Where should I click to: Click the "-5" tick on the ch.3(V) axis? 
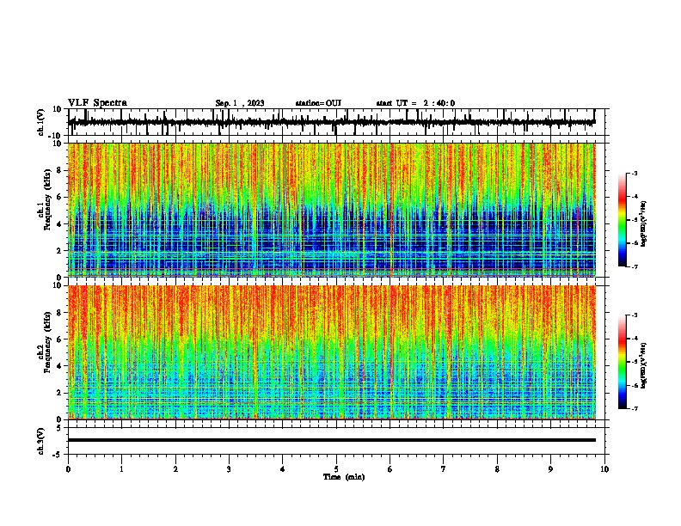point(58,455)
